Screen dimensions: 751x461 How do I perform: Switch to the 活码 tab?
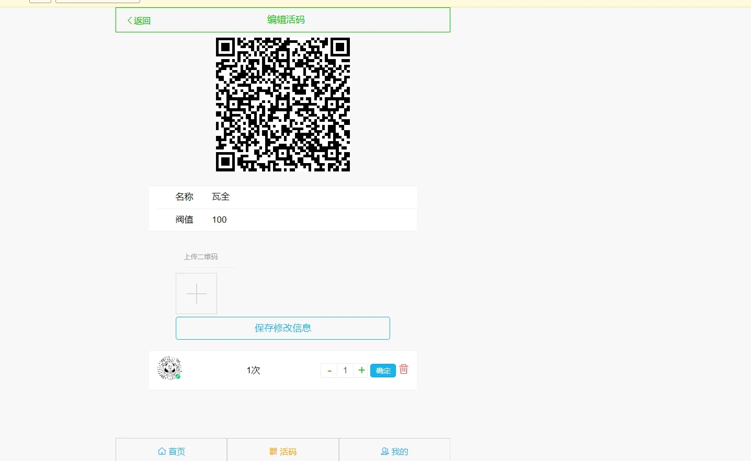[283, 451]
